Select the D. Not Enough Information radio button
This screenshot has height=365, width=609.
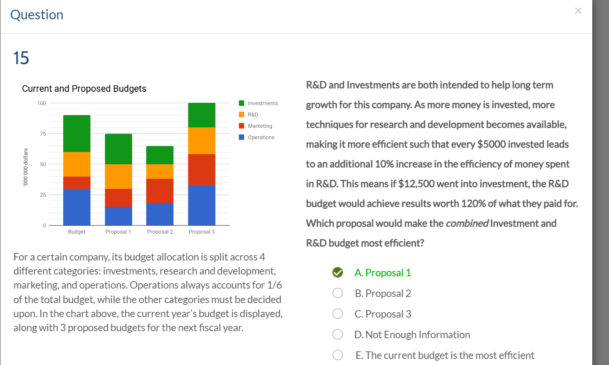point(337,334)
